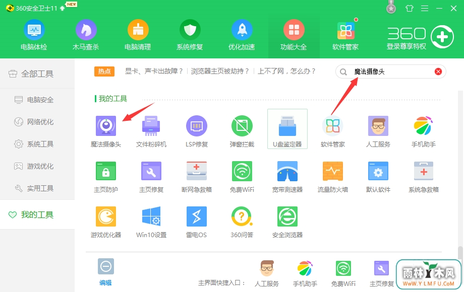
Task: Click the medal icon in title bar
Action: point(391,7)
